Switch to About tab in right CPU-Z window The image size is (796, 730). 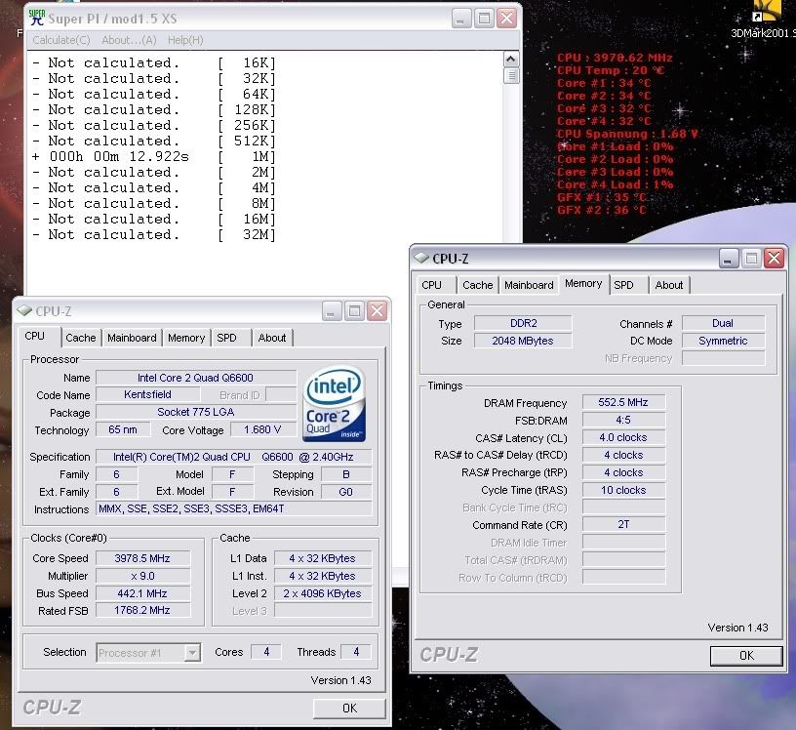point(669,285)
